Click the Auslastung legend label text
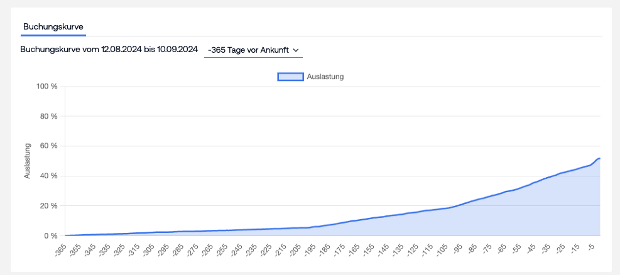Image resolution: width=620 pixels, height=275 pixels. 325,77
